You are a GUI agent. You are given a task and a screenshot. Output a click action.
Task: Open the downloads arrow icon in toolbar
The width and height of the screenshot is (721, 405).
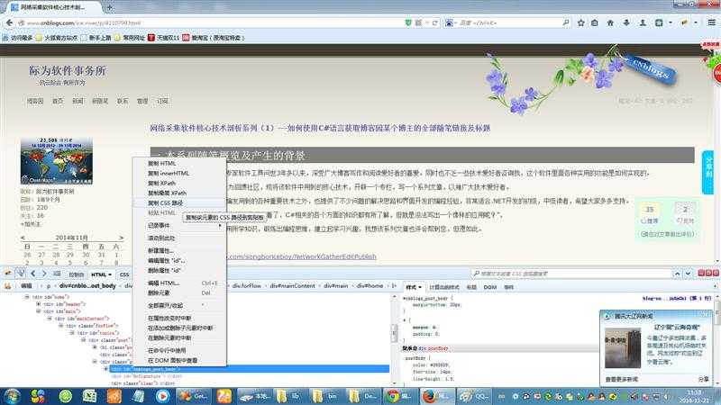click(x=626, y=22)
